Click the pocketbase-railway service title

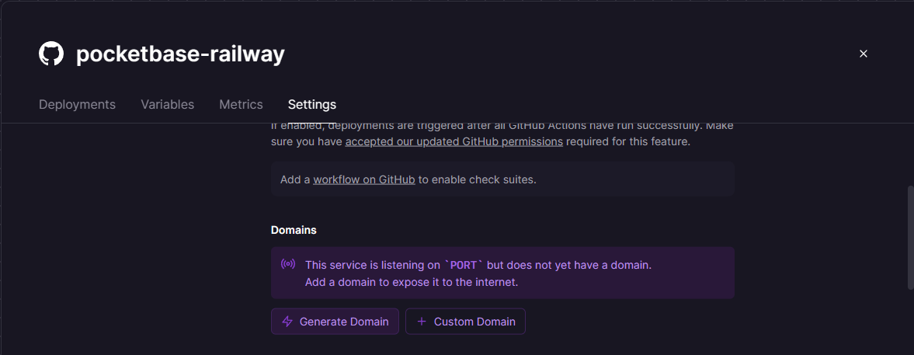click(180, 54)
